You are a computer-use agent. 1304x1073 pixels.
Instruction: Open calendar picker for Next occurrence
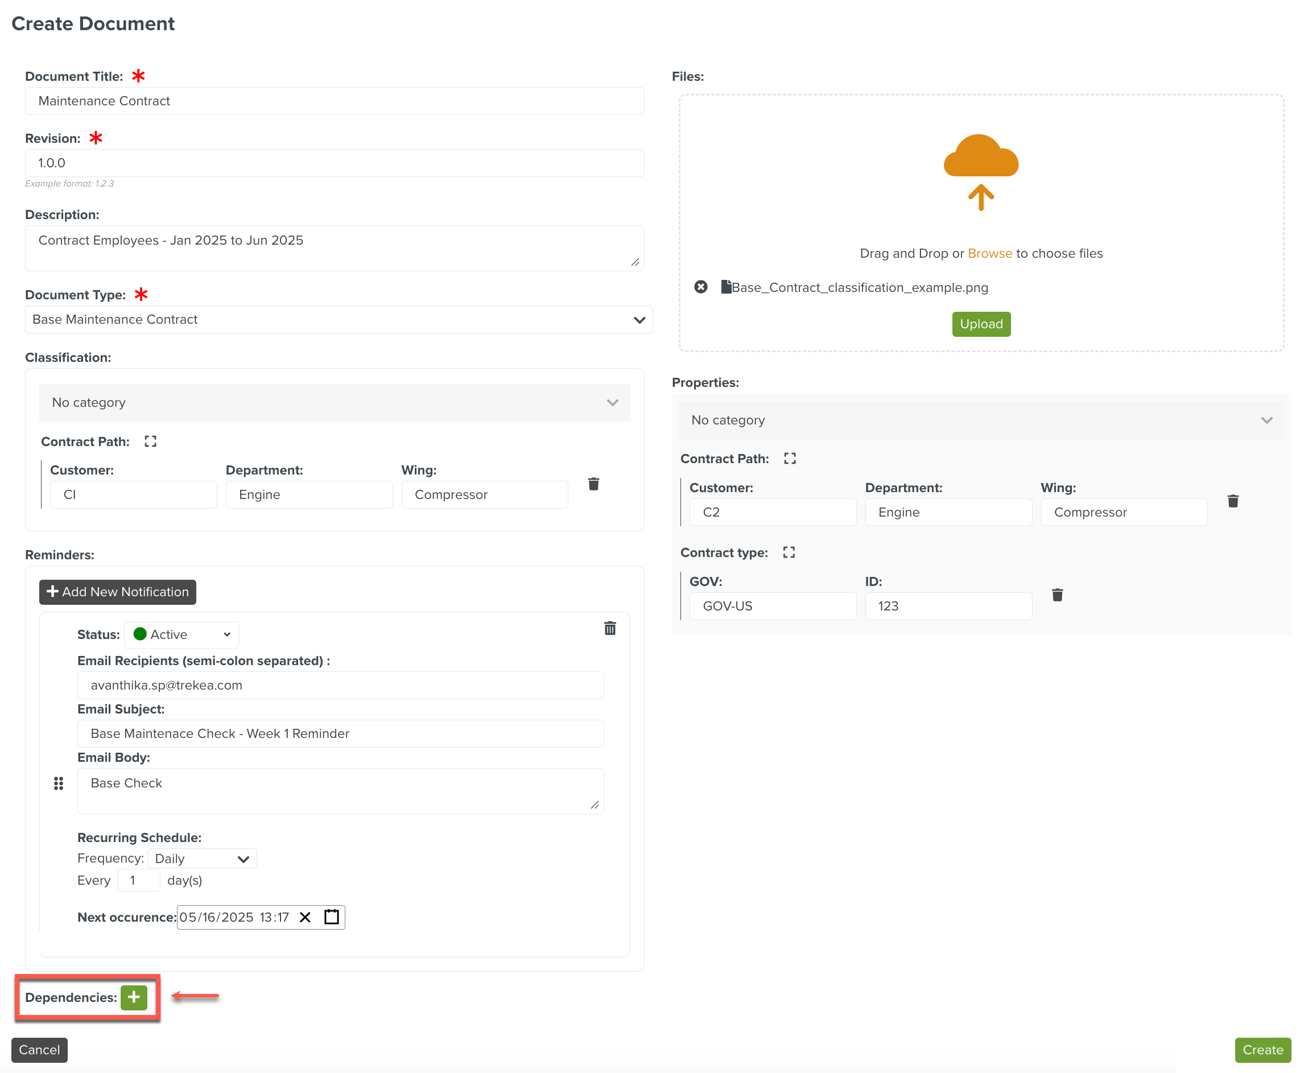coord(332,917)
